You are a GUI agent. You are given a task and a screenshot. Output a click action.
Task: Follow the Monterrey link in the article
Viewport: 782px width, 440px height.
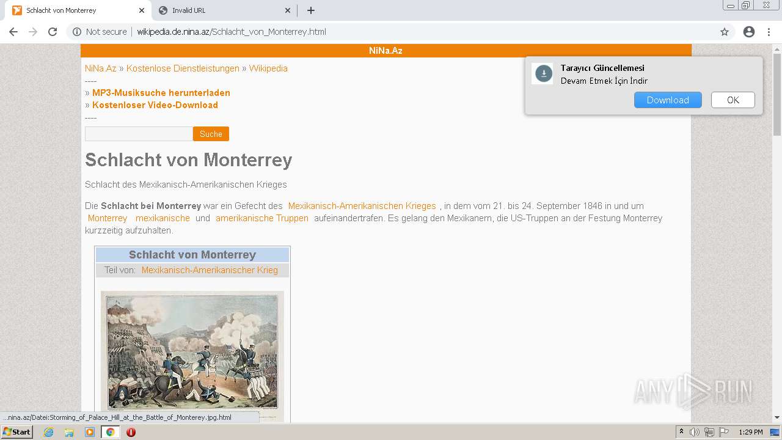pyautogui.click(x=108, y=218)
